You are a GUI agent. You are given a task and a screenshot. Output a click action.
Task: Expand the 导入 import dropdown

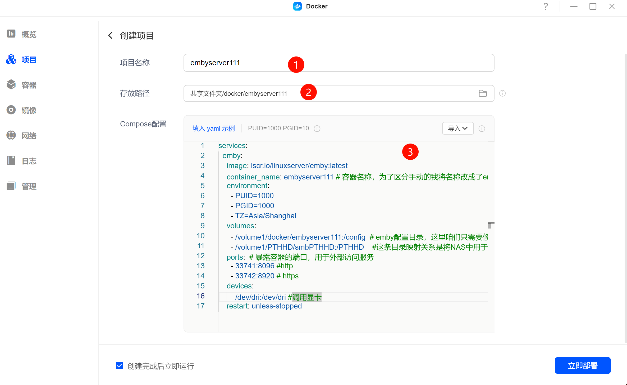pos(458,128)
